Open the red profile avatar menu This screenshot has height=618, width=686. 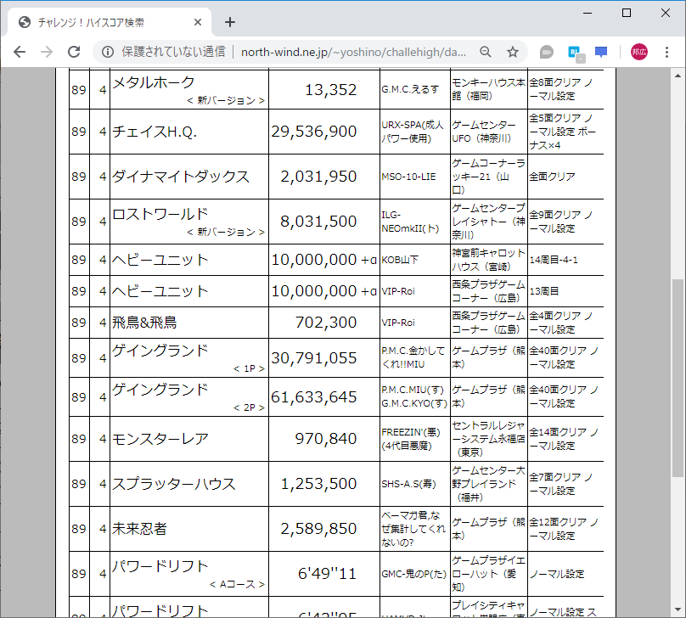639,52
